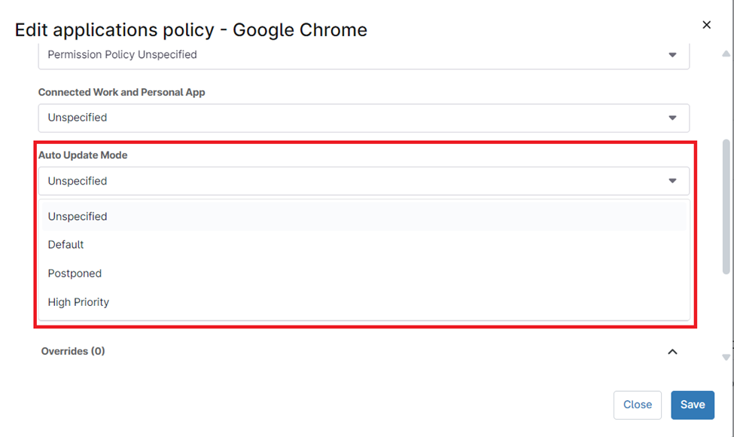This screenshot has width=734, height=437.
Task: Collapse the Overrides (0) section
Action: tap(672, 351)
